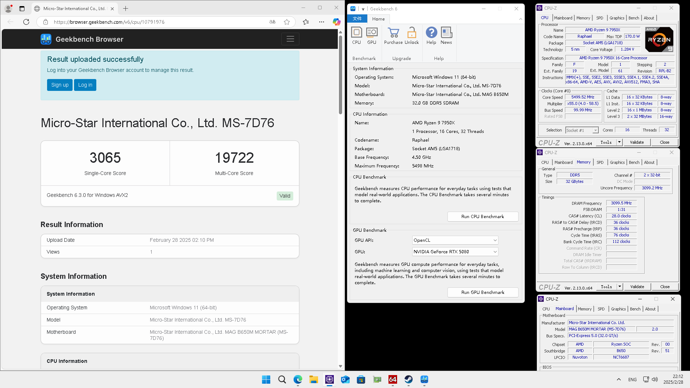Open Geekbench quick access toolbar dropdown

pos(363,9)
